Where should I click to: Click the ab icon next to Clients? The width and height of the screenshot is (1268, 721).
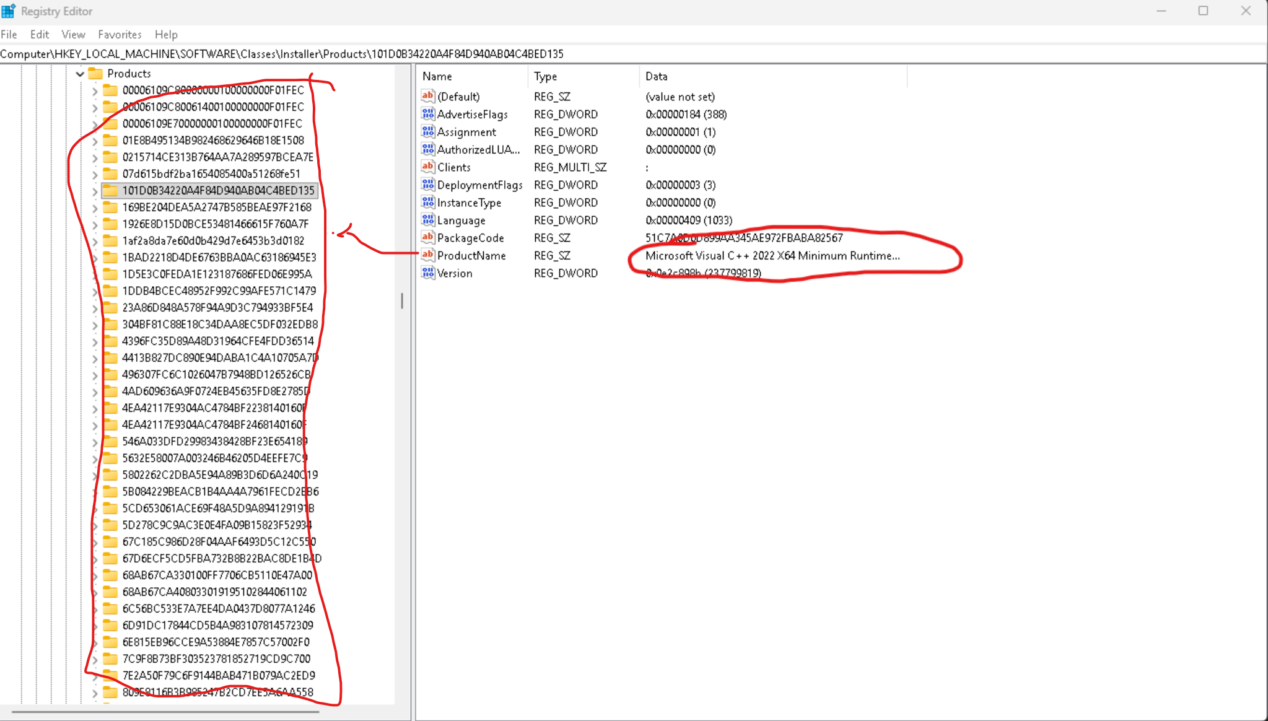click(x=427, y=167)
